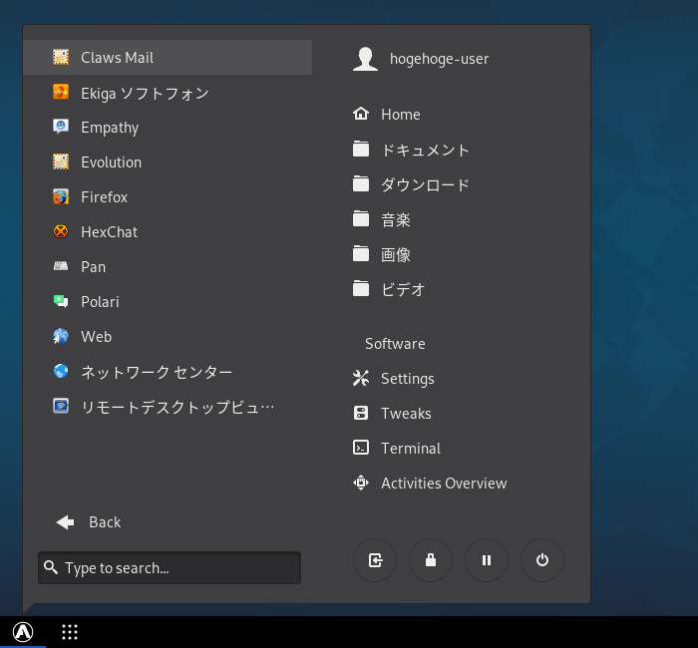Screen dimensions: 698x648
Task: Click the hogehoge-user account entry
Action: tap(463, 58)
